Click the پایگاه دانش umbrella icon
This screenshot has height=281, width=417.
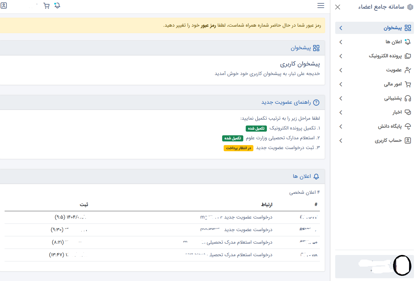[x=408, y=126]
